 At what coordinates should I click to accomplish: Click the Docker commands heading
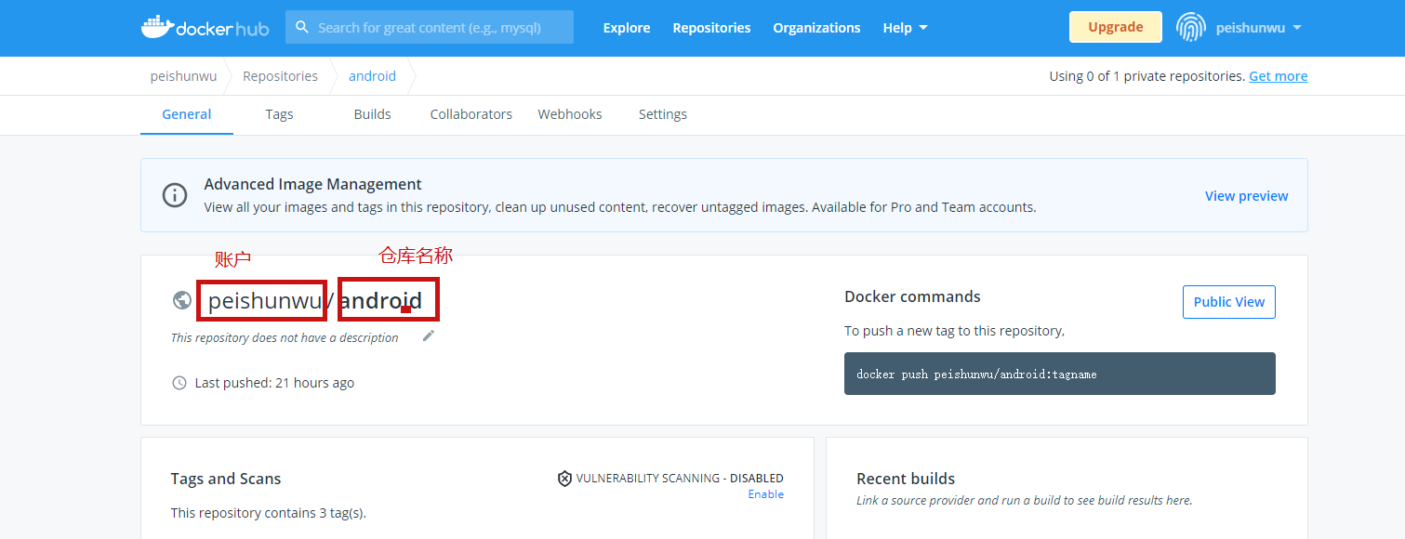(912, 296)
